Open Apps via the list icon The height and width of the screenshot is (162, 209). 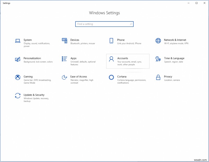65,59
